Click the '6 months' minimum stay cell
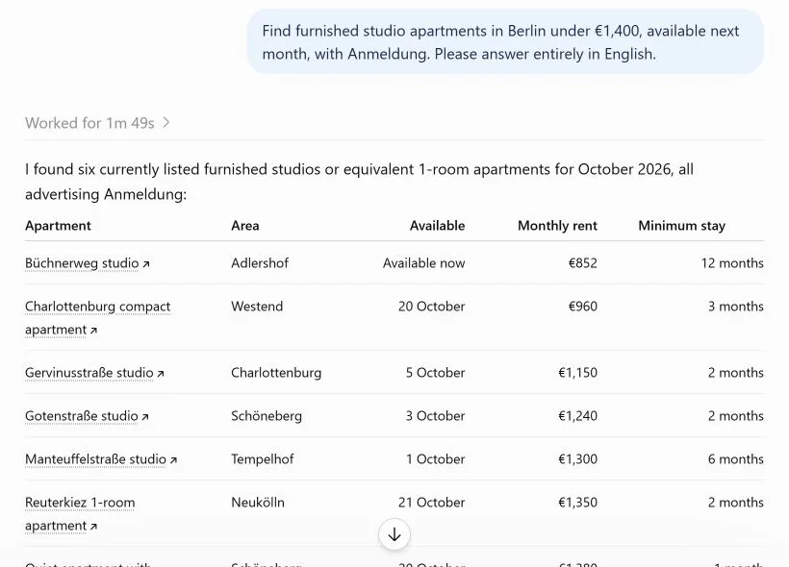The height and width of the screenshot is (567, 789). click(x=736, y=459)
